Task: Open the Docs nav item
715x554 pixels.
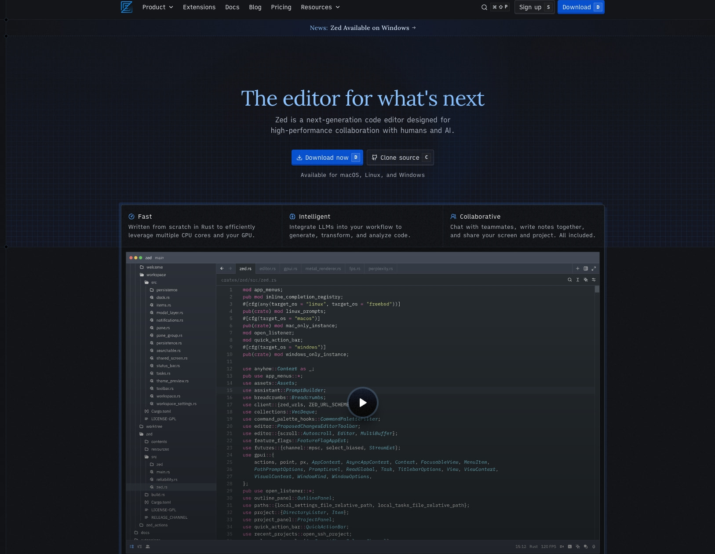Action: coord(232,7)
